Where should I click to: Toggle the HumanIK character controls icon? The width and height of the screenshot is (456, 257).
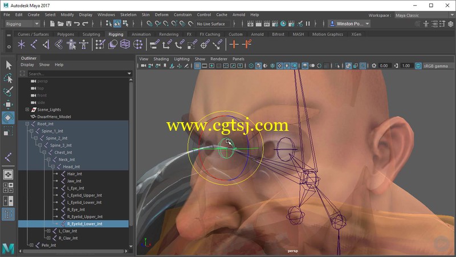[426, 24]
